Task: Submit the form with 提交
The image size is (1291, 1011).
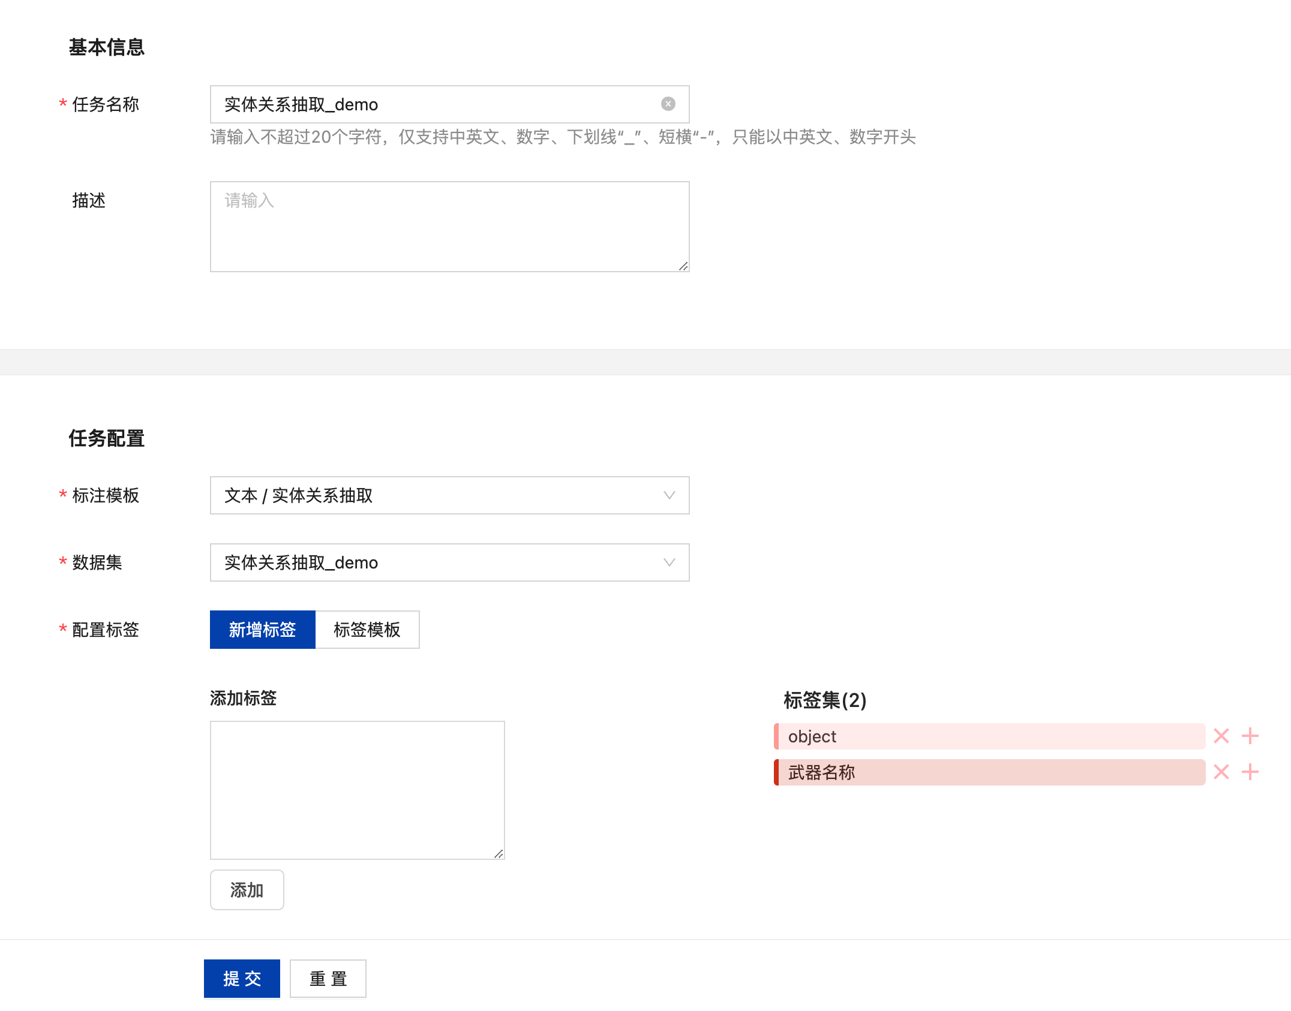Action: pyautogui.click(x=242, y=979)
